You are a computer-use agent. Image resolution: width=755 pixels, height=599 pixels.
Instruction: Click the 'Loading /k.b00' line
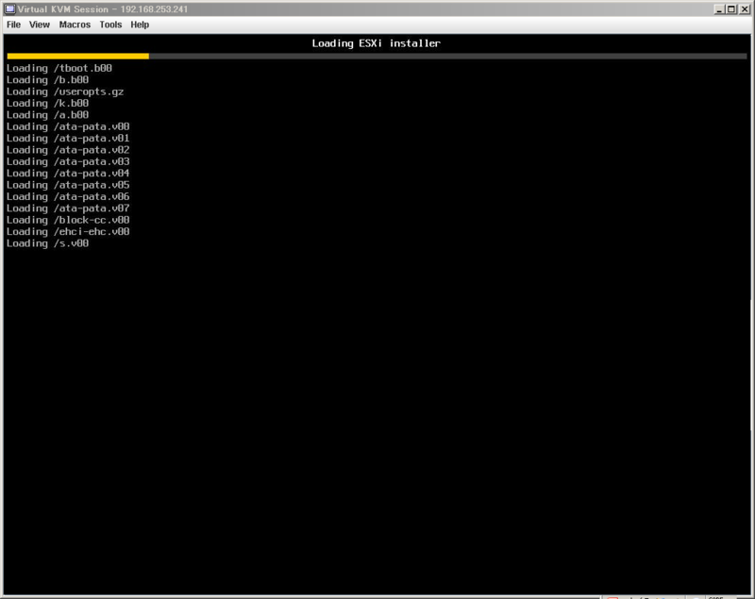click(x=48, y=103)
